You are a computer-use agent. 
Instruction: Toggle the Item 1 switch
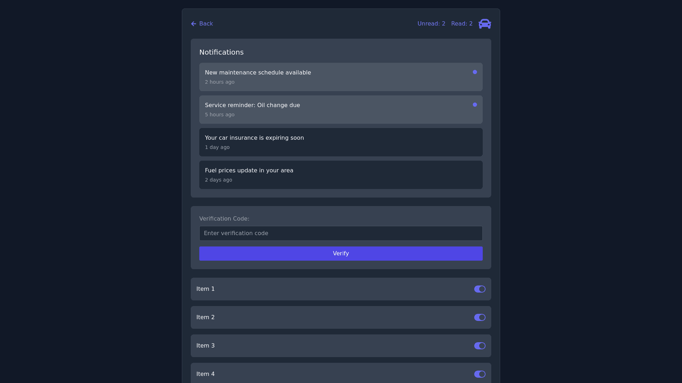click(480, 289)
